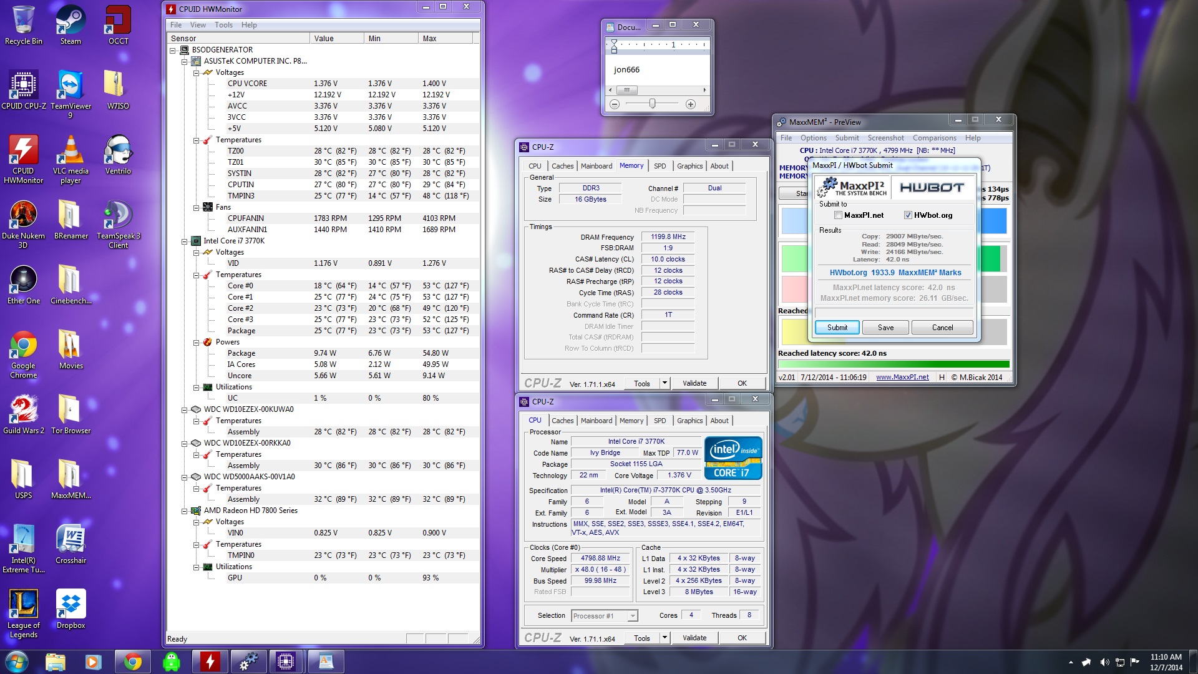Collapse the Powers section in HWMonitor
This screenshot has width=1198, height=674.
click(196, 342)
